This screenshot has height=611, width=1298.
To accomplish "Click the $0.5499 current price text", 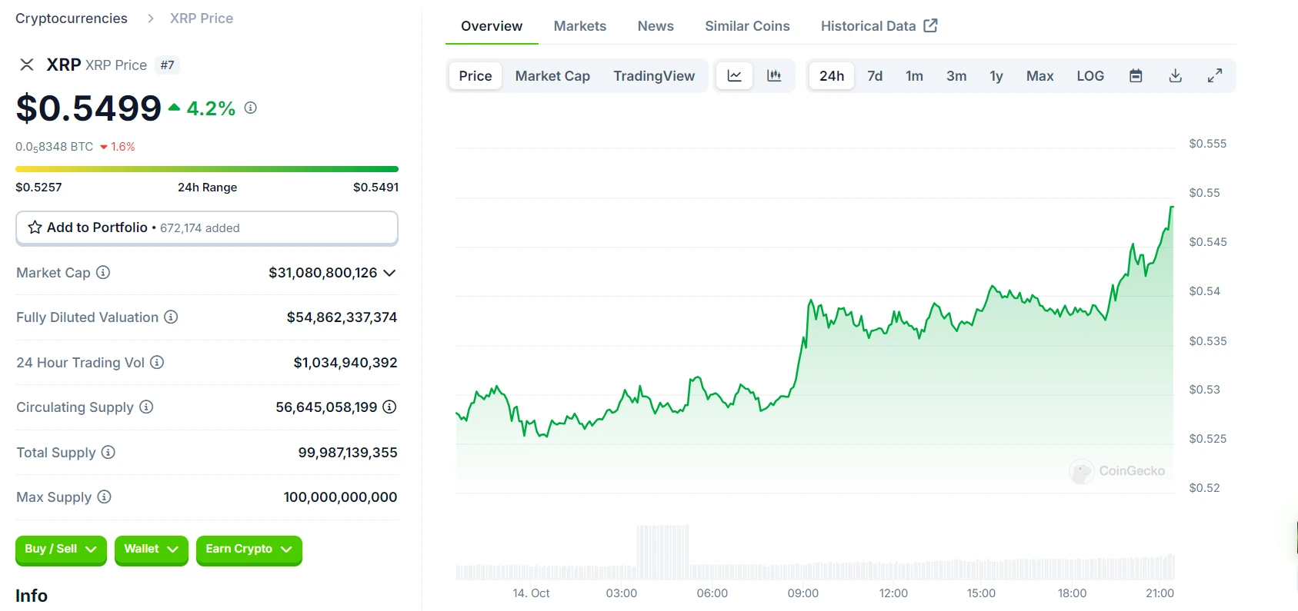I will click(88, 108).
